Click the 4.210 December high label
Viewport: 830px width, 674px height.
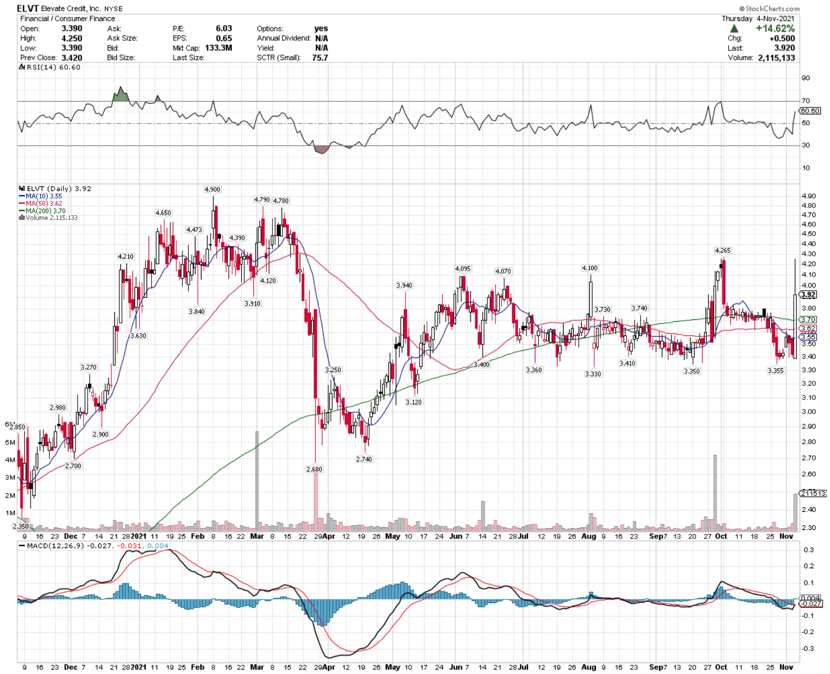(x=125, y=256)
